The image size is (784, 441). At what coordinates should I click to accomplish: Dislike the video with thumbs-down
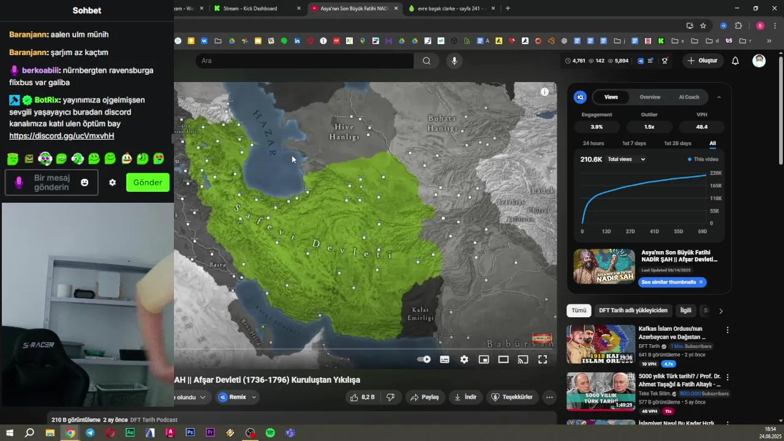(x=391, y=397)
